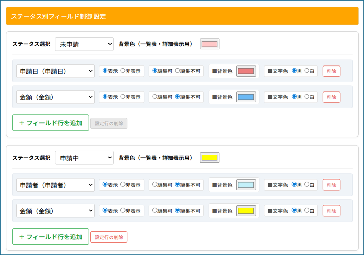Viewport: 364px width, 255px height.
Task: Choose 白 text color for 申請日 row
Action: click(x=307, y=71)
